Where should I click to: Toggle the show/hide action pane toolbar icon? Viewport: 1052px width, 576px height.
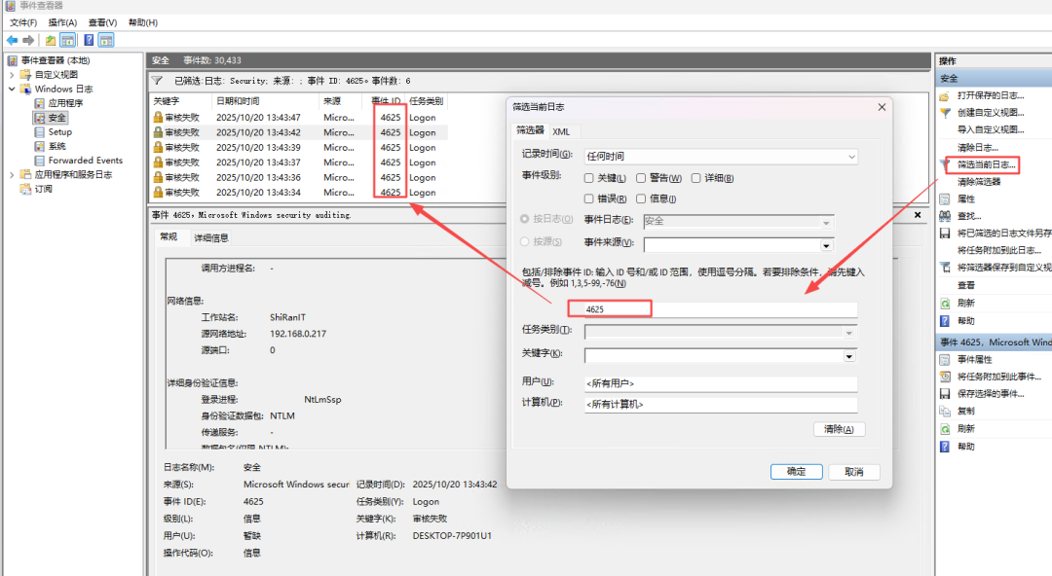pos(106,40)
